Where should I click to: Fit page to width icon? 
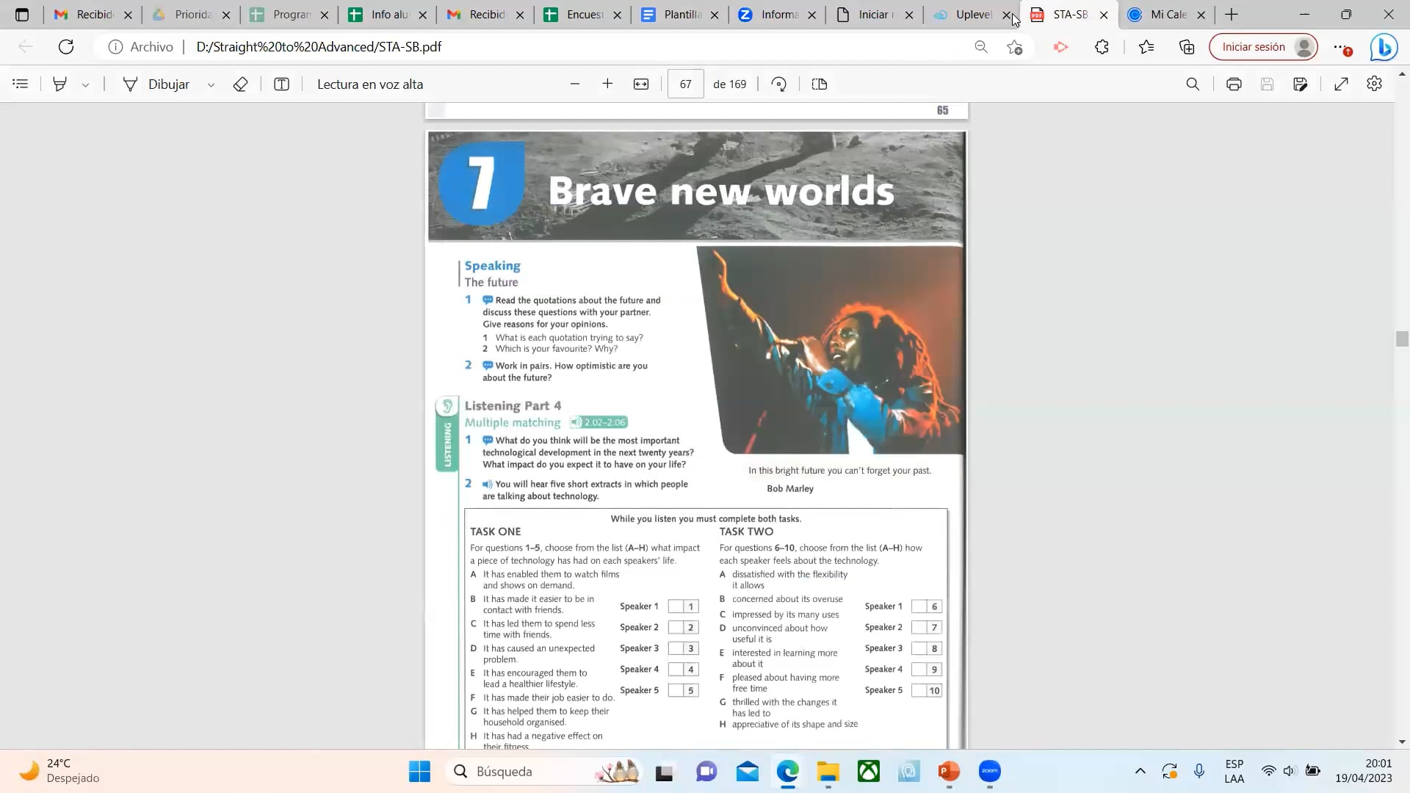point(641,84)
